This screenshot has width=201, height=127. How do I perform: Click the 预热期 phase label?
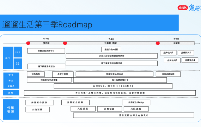point(46,43)
